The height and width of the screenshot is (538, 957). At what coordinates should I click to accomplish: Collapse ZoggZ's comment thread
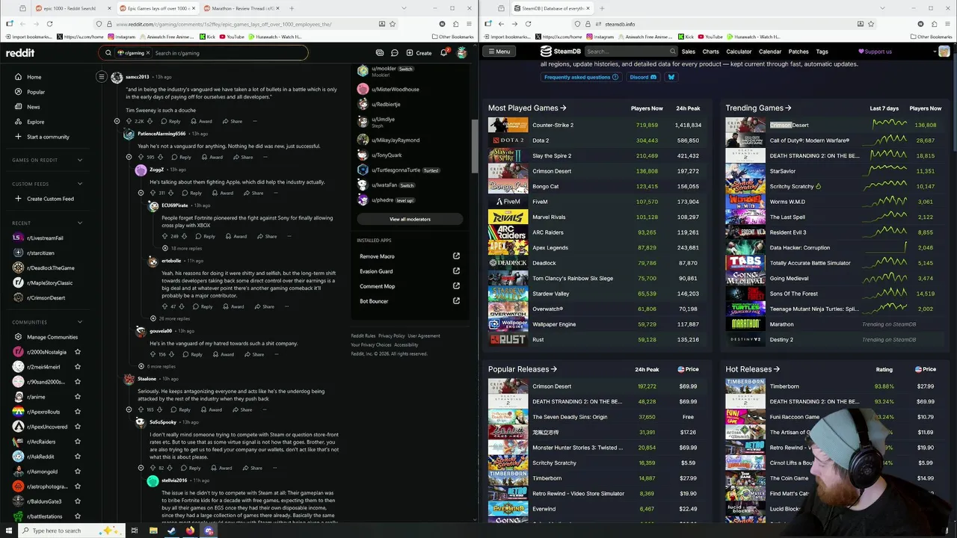[141, 193]
